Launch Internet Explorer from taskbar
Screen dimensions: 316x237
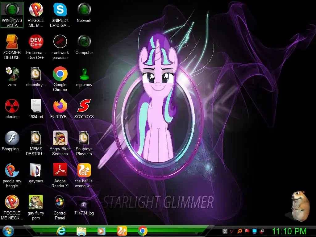[61, 231]
